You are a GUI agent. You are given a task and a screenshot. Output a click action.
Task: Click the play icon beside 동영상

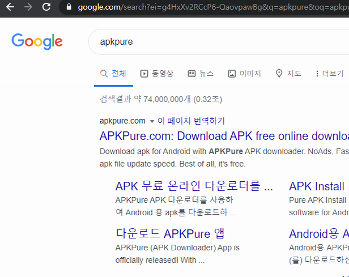[144, 74]
